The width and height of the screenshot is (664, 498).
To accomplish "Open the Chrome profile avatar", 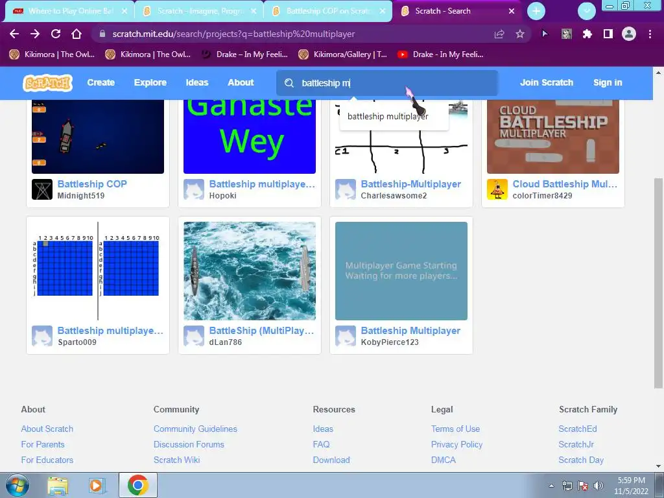I will 629,34.
